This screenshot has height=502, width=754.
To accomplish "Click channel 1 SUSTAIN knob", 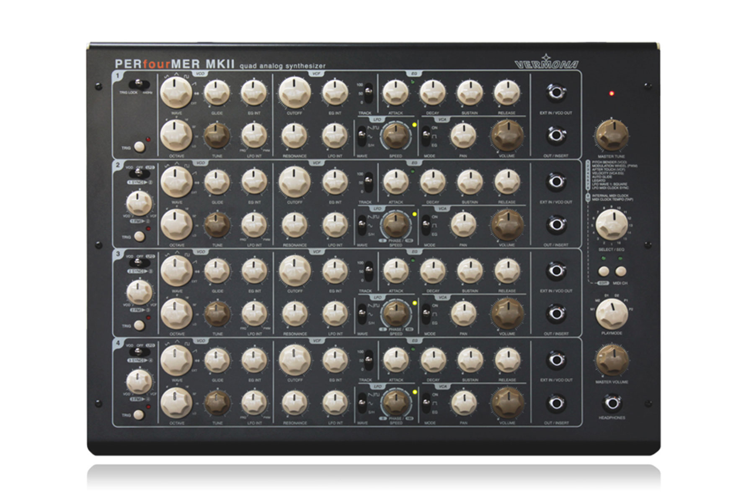I will point(470,92).
